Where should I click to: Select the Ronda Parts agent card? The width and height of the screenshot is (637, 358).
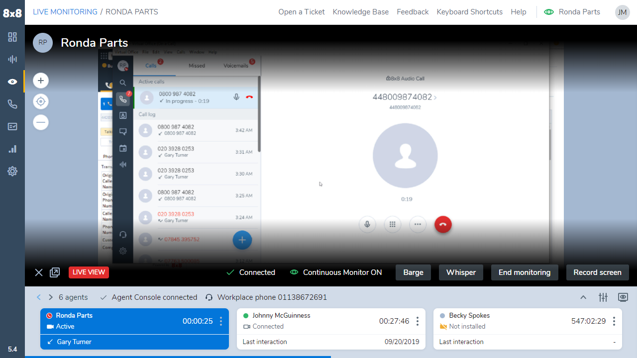pyautogui.click(x=134, y=329)
